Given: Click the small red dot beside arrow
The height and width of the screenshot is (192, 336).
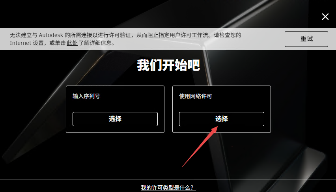Looking at the screenshot, I should click(x=232, y=147).
